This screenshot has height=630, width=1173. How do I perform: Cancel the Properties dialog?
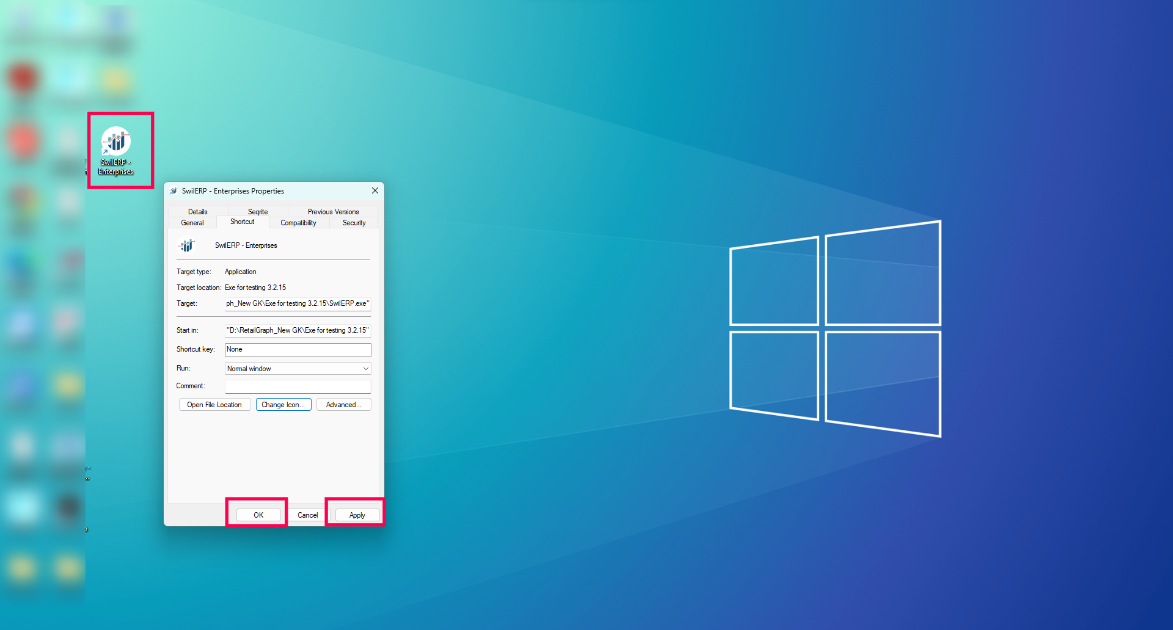coord(308,515)
